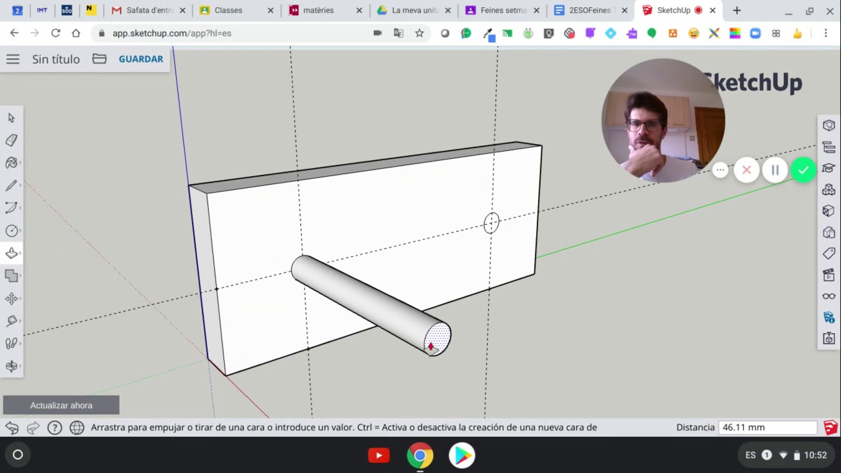Open the Components panel

829,190
